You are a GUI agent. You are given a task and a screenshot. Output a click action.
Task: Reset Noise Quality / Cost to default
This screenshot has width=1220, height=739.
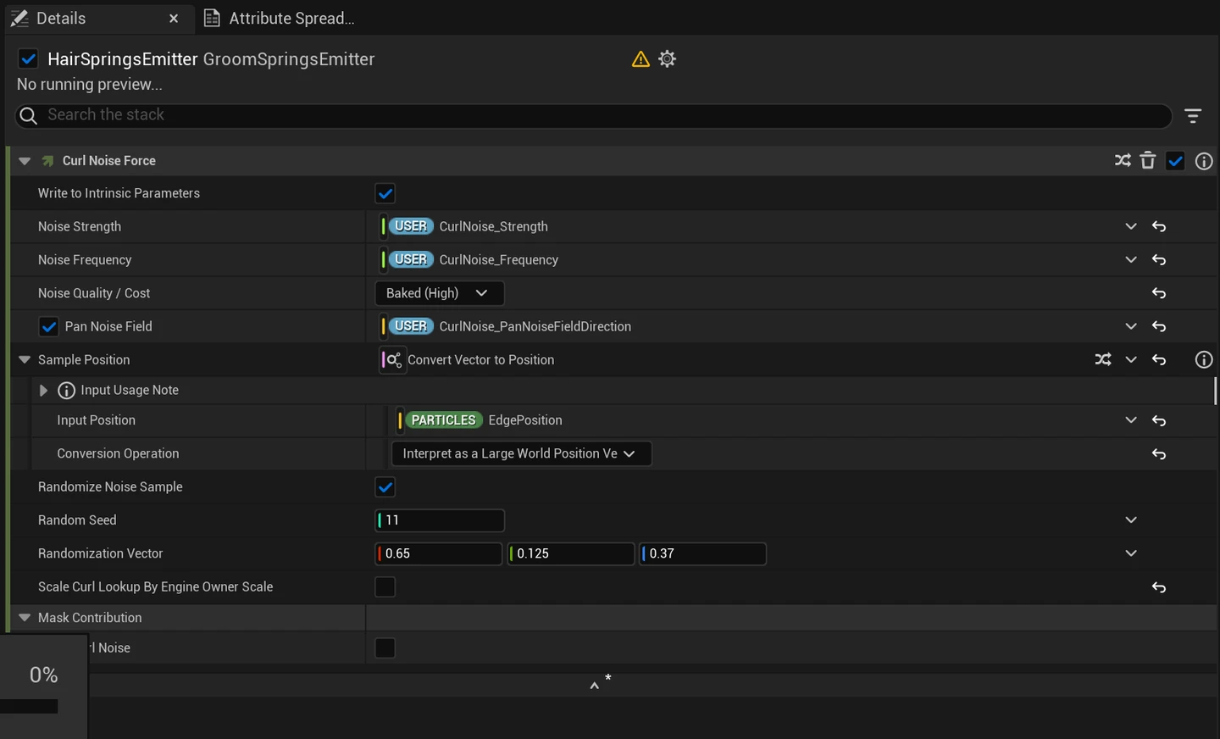(x=1159, y=293)
